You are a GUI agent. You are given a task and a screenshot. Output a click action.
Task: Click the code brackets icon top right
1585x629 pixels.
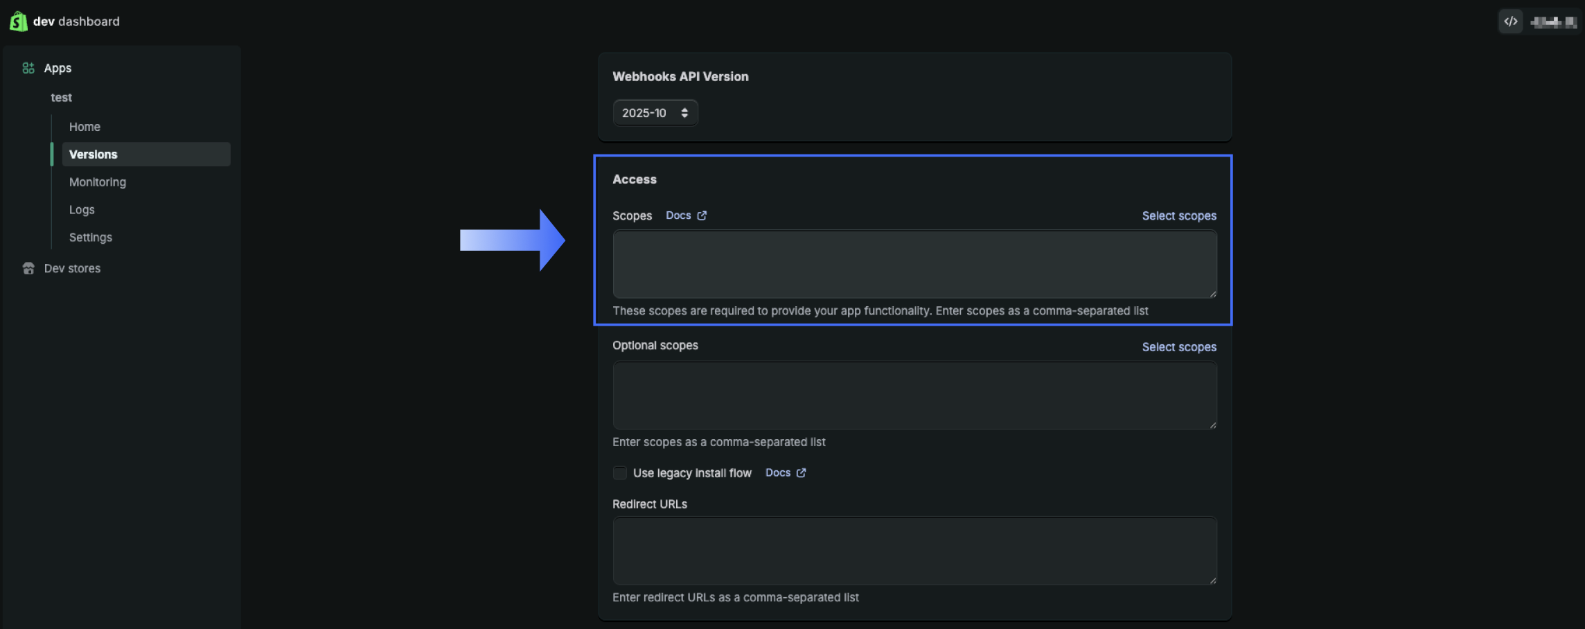tap(1510, 21)
